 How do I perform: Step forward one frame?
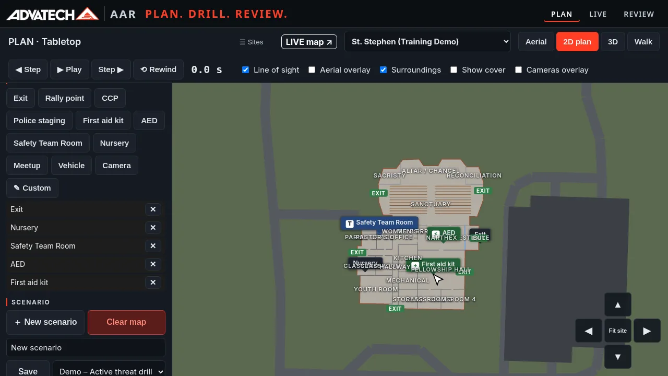111,69
